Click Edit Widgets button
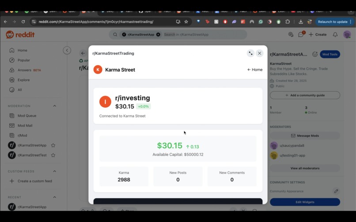This screenshot has height=222, width=356. tap(305, 202)
